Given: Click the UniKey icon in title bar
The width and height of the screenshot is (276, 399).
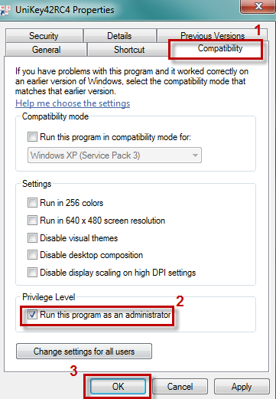Looking at the screenshot, I should pyautogui.click(x=5, y=10).
